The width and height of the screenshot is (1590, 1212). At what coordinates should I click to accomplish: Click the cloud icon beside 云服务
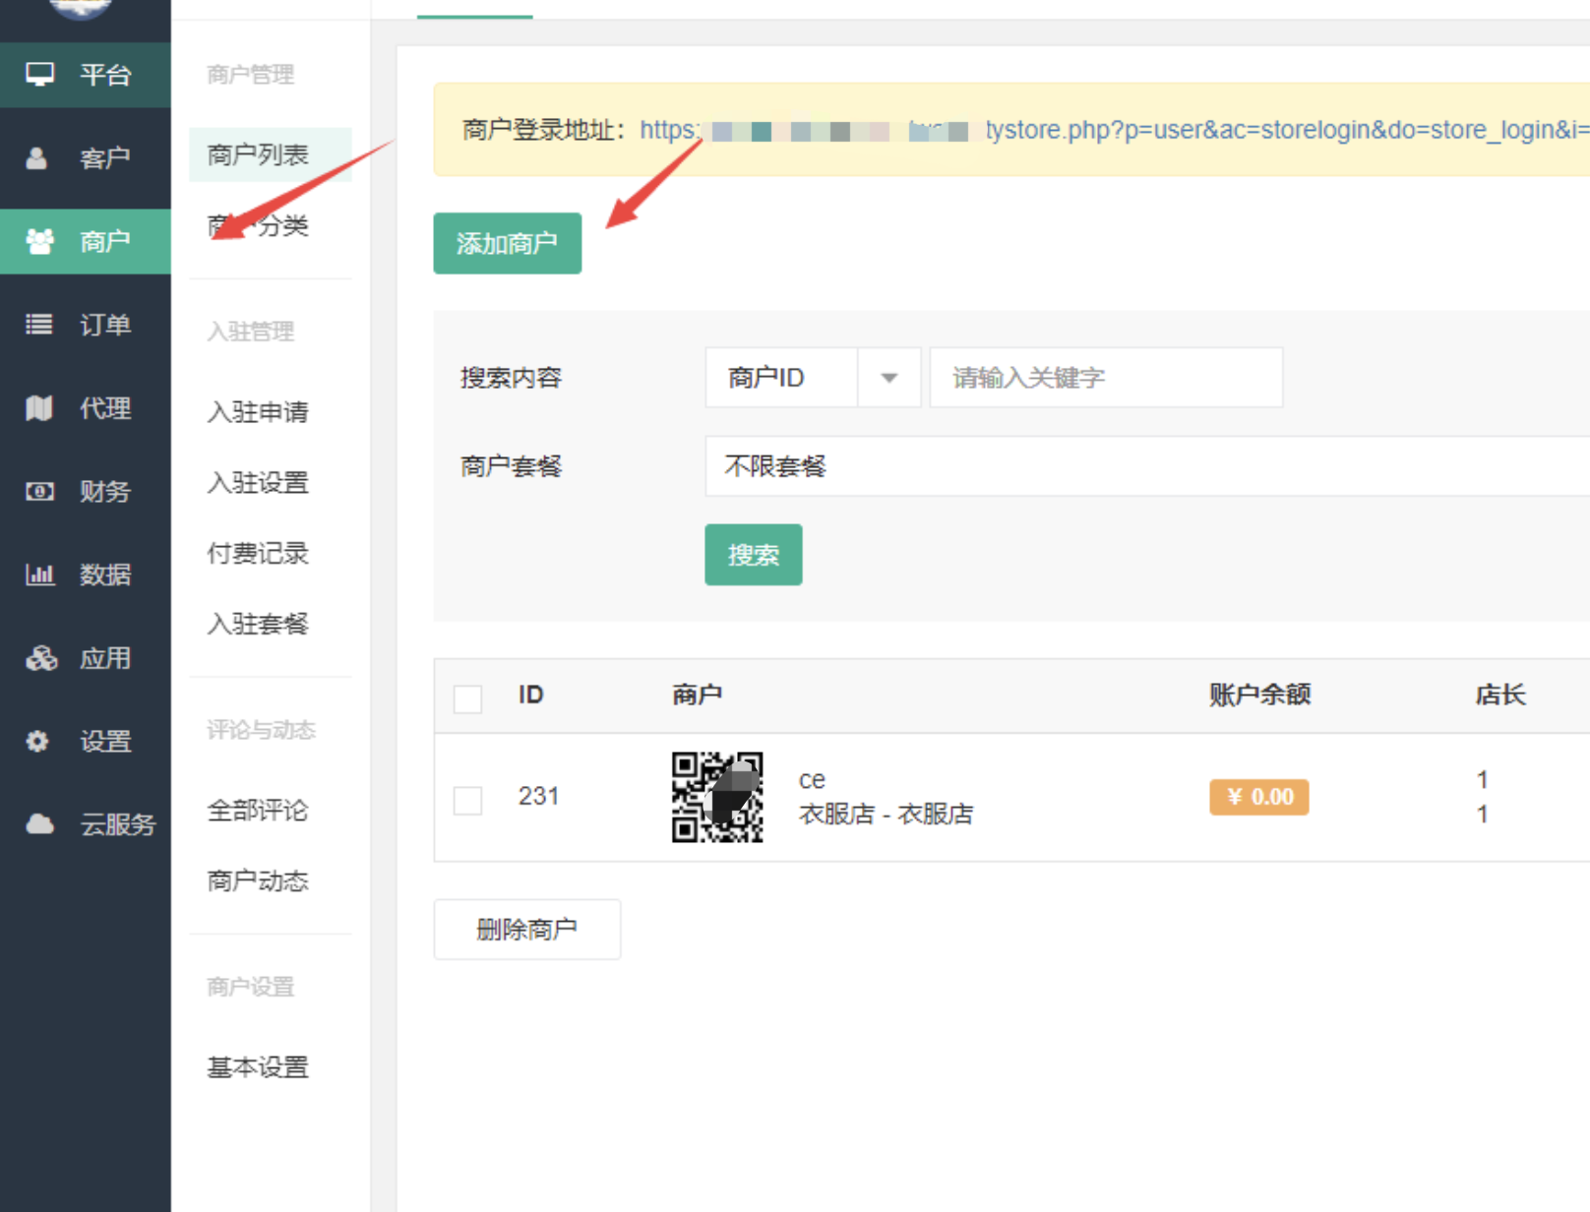39,823
